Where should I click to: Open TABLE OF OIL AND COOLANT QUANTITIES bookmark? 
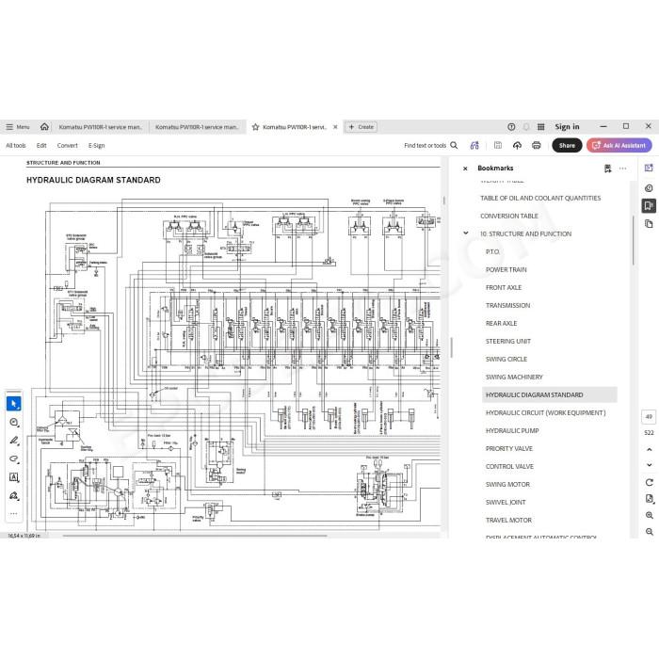540,198
